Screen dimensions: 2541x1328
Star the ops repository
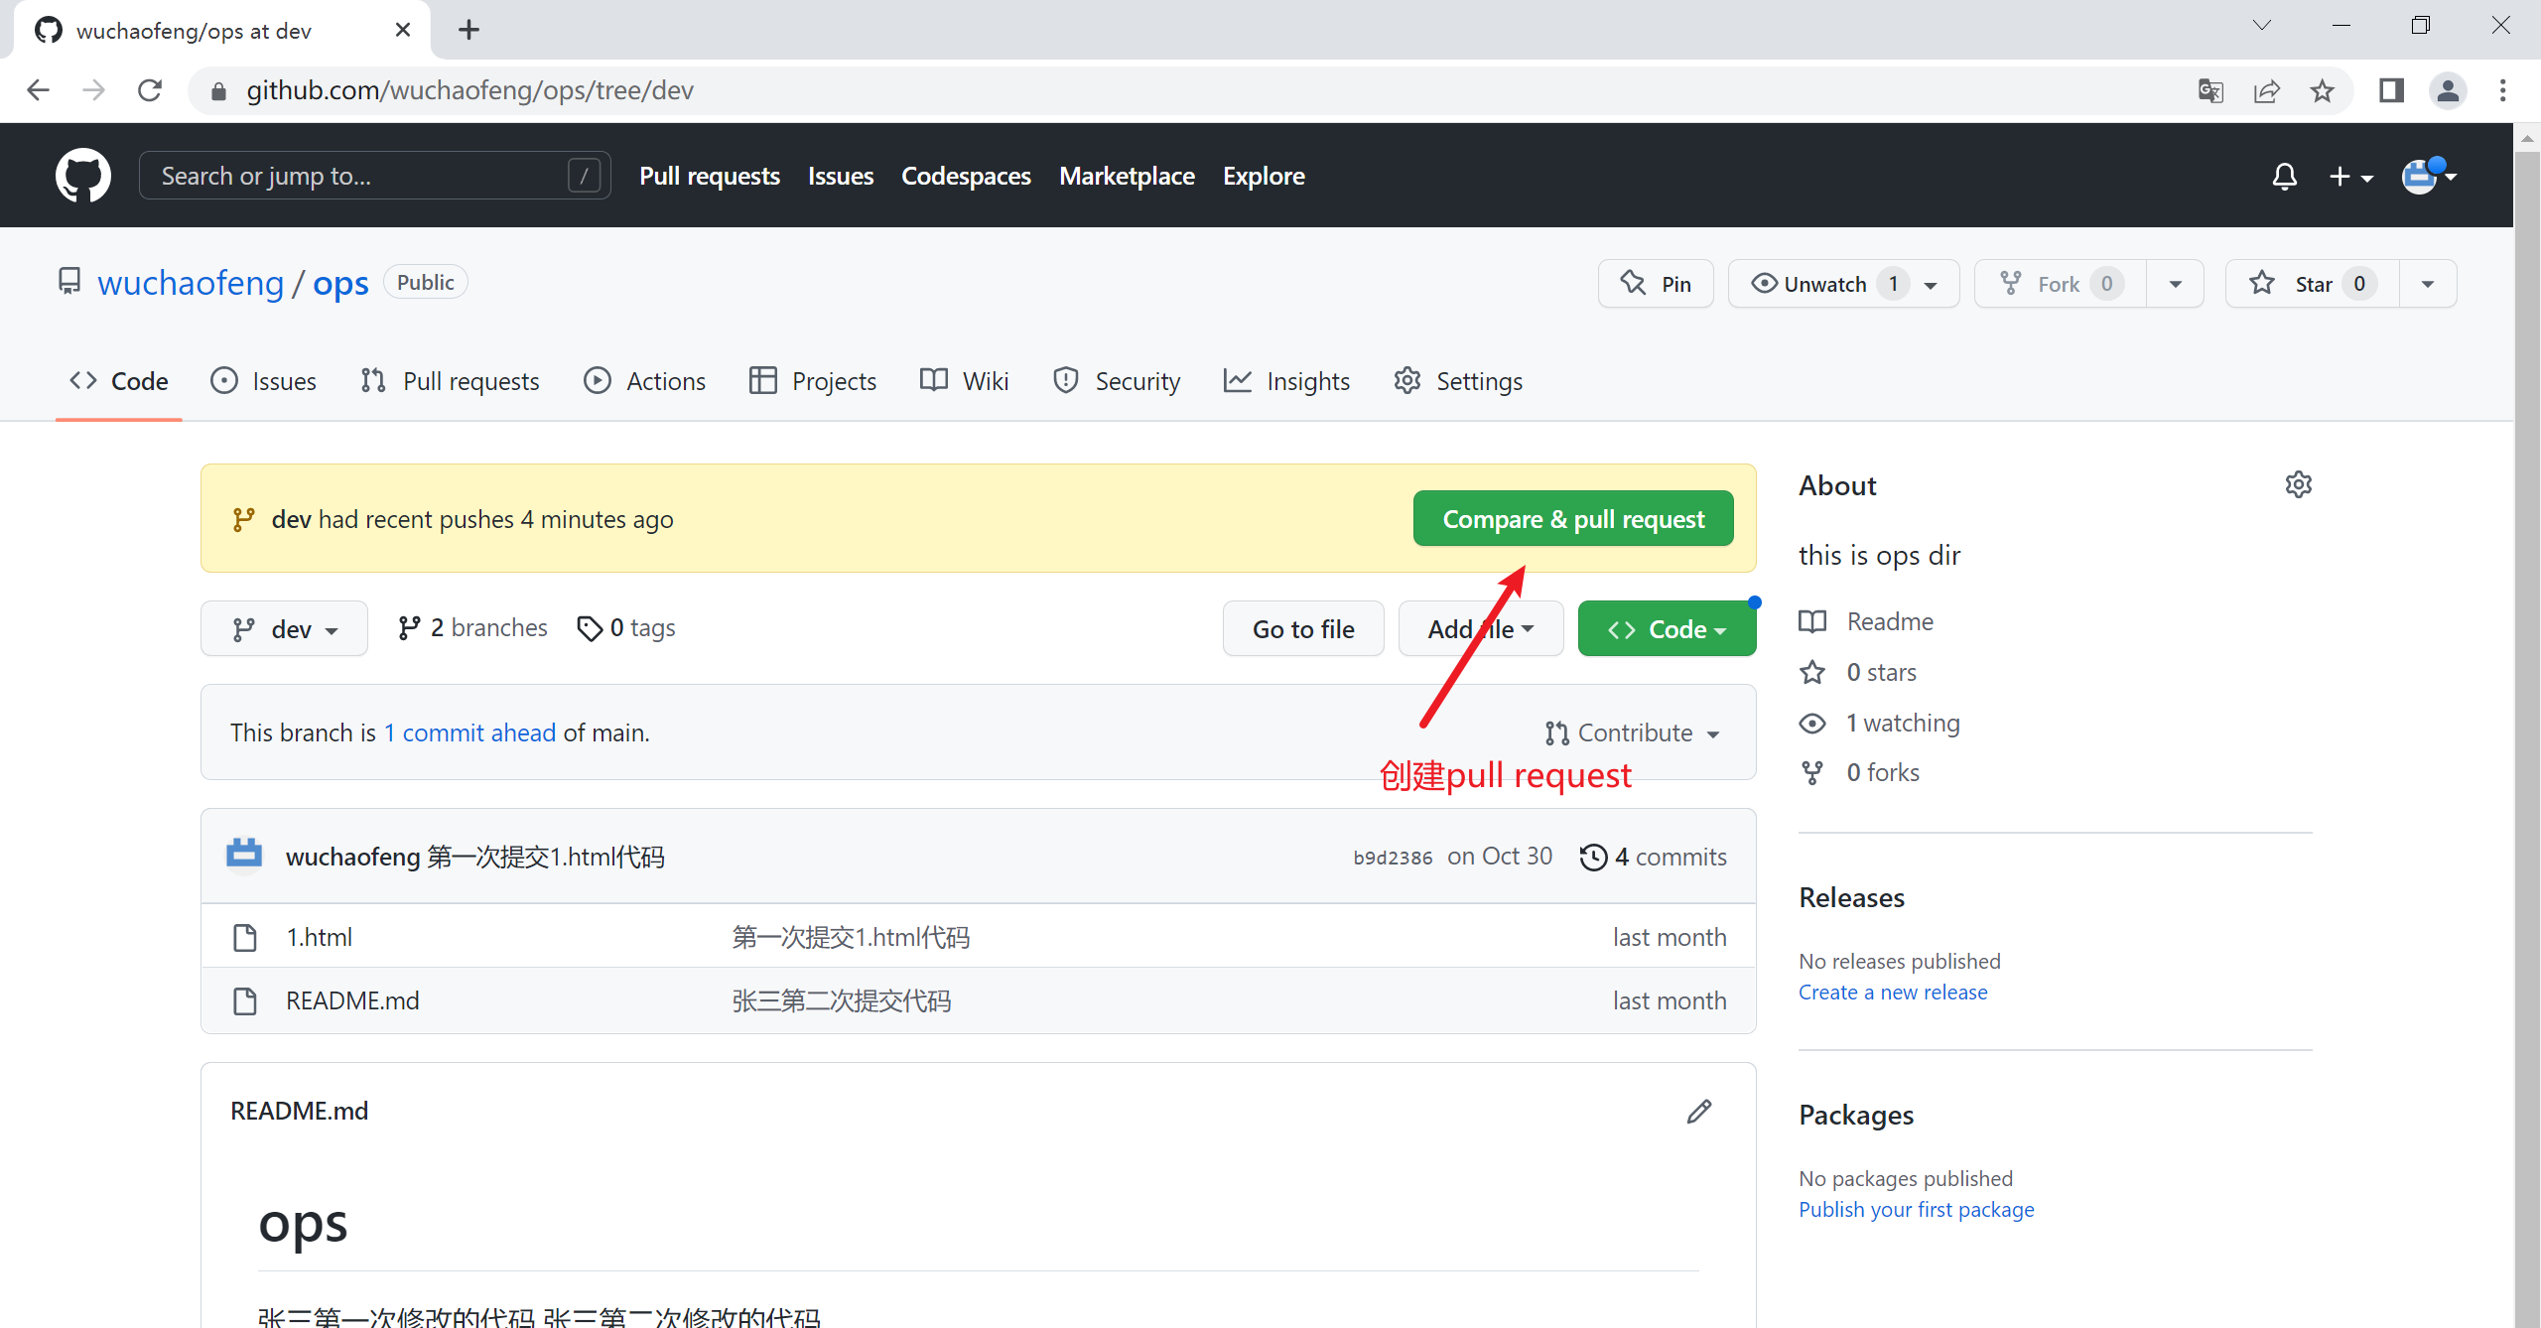pyautogui.click(x=2313, y=284)
